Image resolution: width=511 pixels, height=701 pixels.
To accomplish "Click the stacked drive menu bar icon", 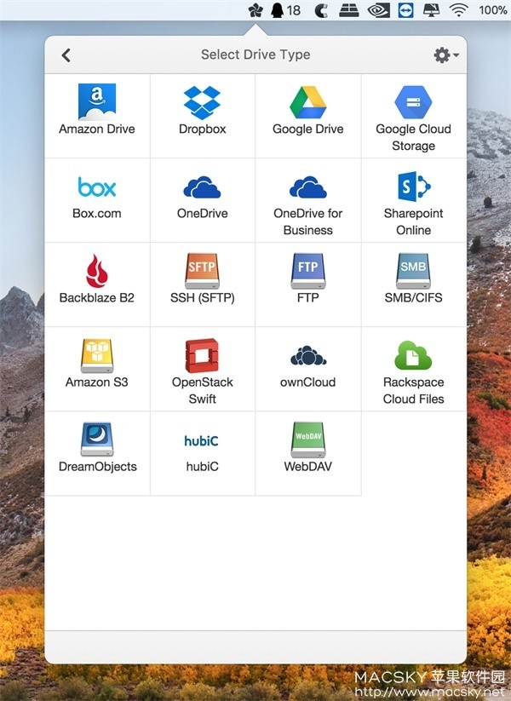I will tap(348, 10).
